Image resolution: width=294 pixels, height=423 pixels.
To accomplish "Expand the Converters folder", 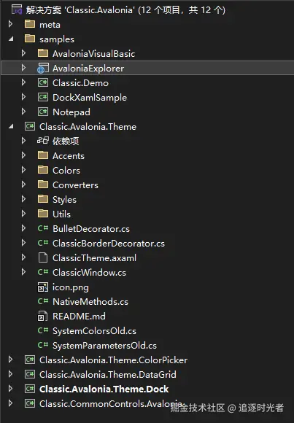I will point(24,185).
